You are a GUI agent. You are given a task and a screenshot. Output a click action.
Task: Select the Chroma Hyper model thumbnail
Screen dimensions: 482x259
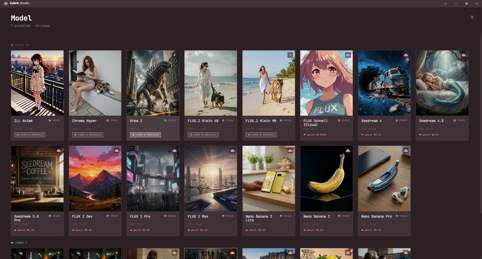point(95,83)
